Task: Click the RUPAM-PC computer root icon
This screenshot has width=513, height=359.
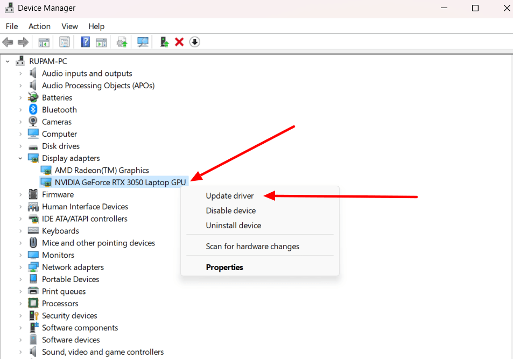Action: coord(20,61)
